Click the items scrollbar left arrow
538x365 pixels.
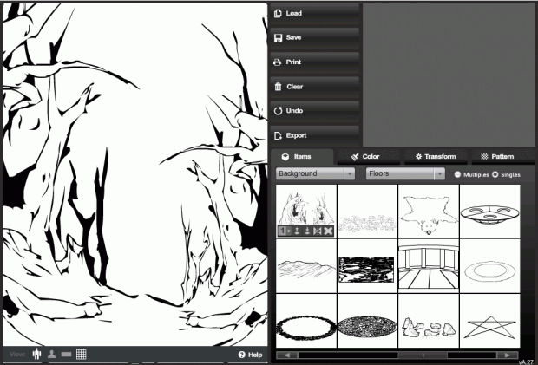(287, 355)
